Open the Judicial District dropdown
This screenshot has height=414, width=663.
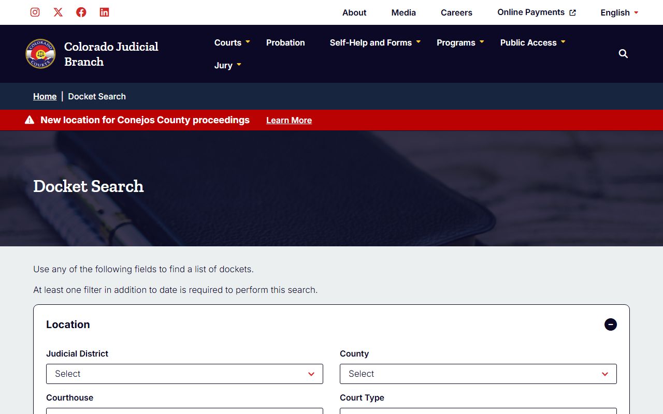click(x=184, y=374)
